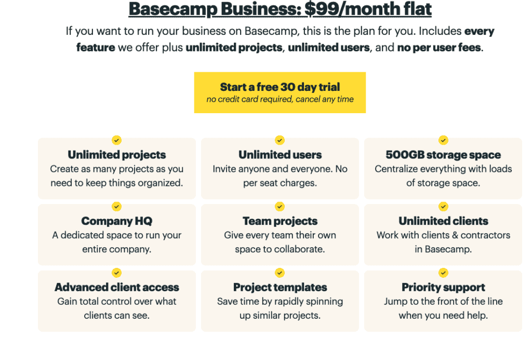532x339 pixels.
Task: Click the checkmark icon above 500GB storage space
Action: (443, 140)
